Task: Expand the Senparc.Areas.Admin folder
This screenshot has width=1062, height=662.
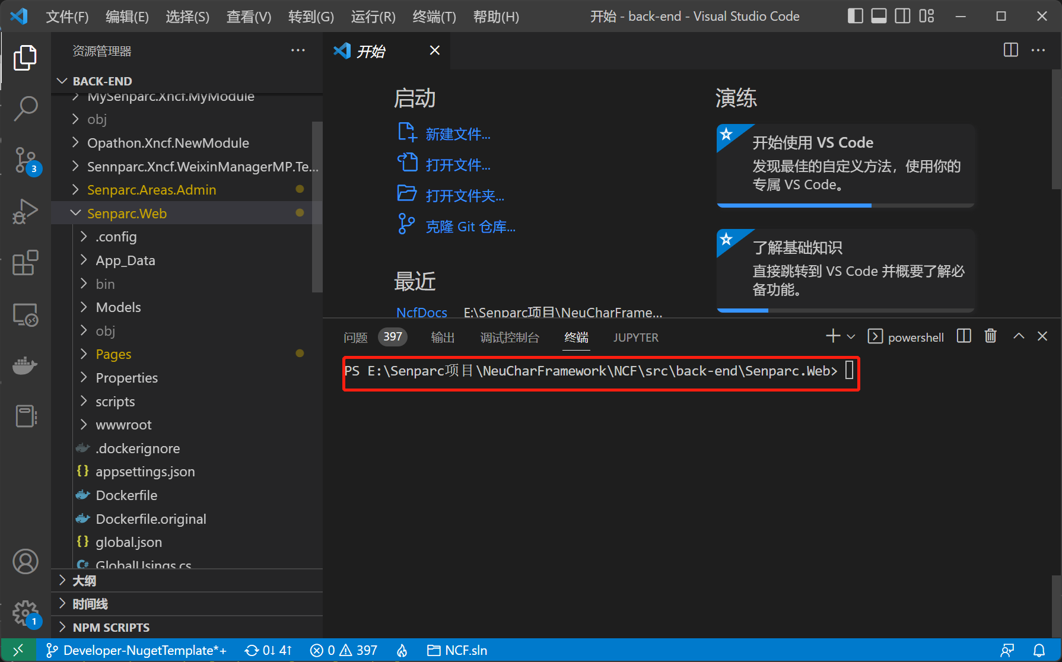Action: pyautogui.click(x=187, y=190)
